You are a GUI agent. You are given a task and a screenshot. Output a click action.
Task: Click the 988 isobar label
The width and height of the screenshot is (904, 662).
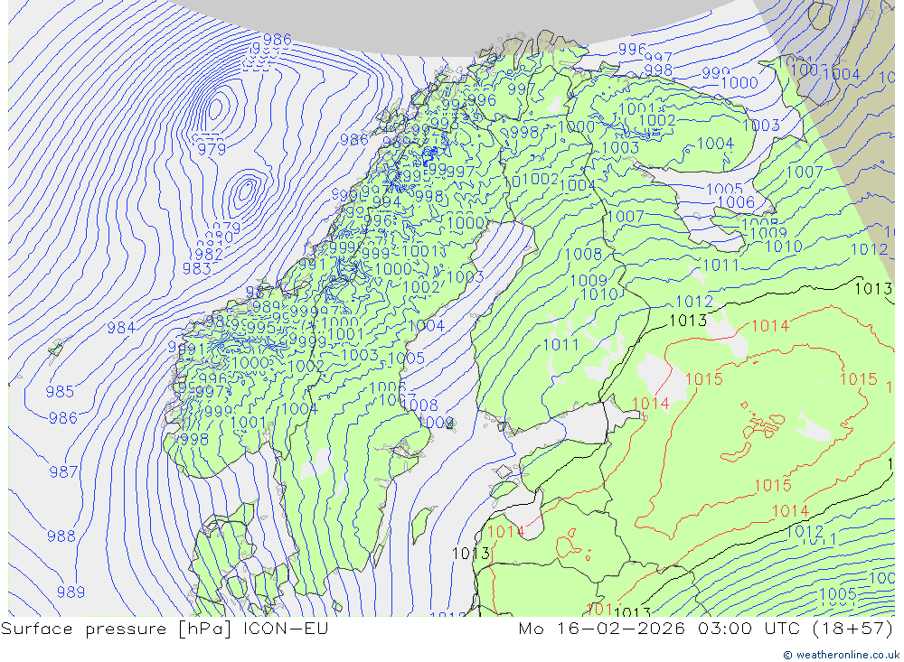pos(61,536)
